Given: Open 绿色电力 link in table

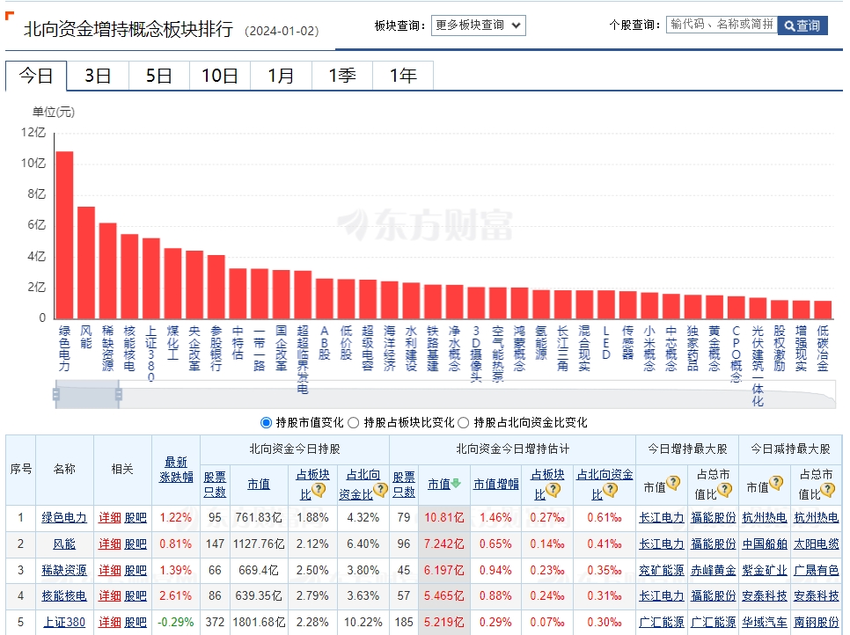Looking at the screenshot, I should [64, 518].
